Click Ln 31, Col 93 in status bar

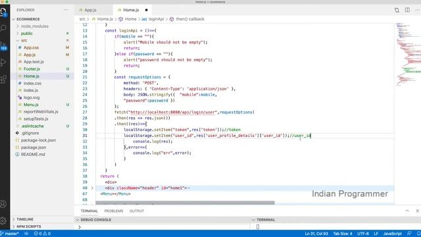coord(316,234)
